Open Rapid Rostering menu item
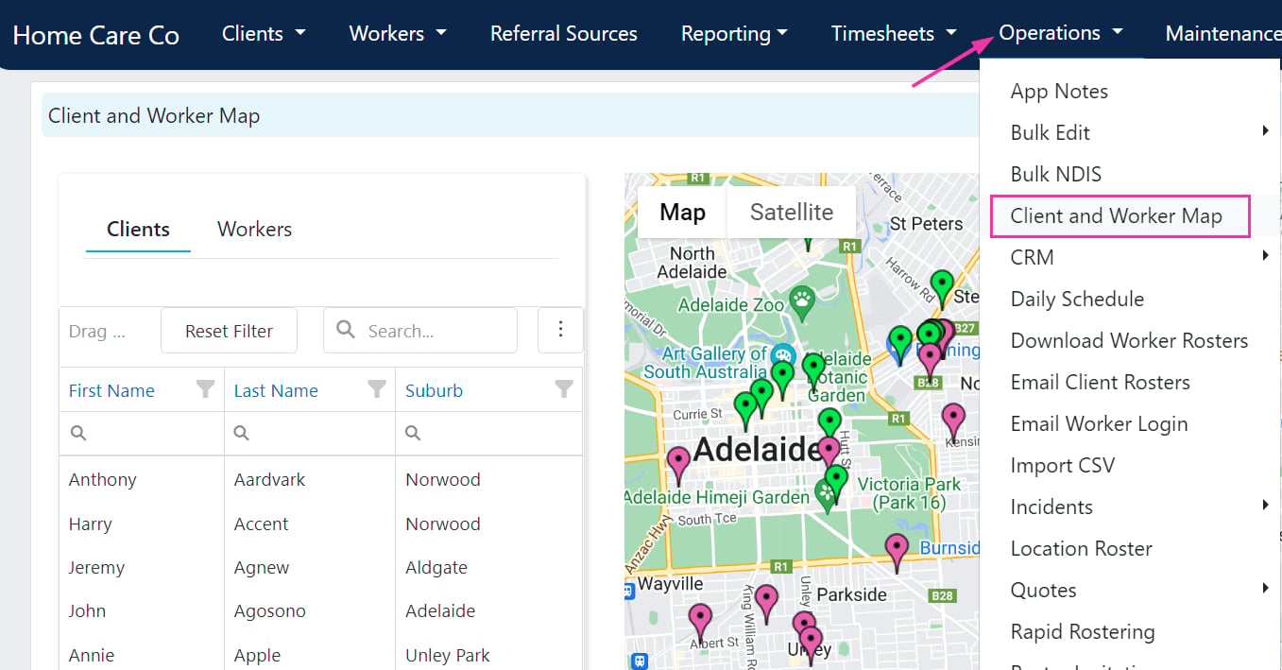 tap(1083, 631)
